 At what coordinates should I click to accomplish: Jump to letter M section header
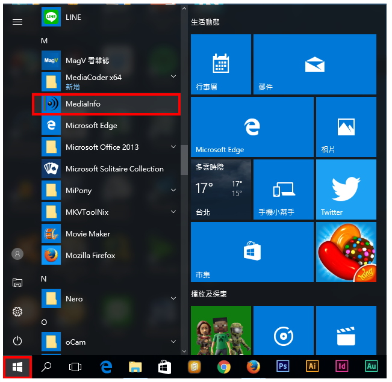(x=44, y=41)
